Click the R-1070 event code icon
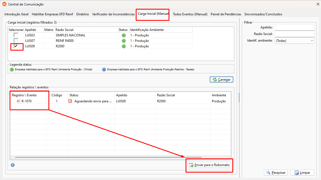Viewport: 321px width, 180px height. click(x=18, y=101)
